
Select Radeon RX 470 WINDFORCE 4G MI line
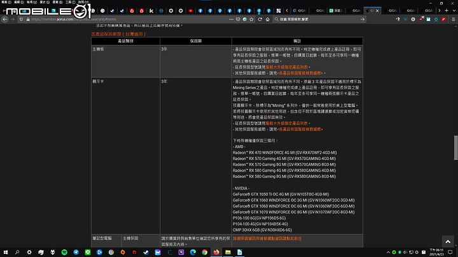285,153
